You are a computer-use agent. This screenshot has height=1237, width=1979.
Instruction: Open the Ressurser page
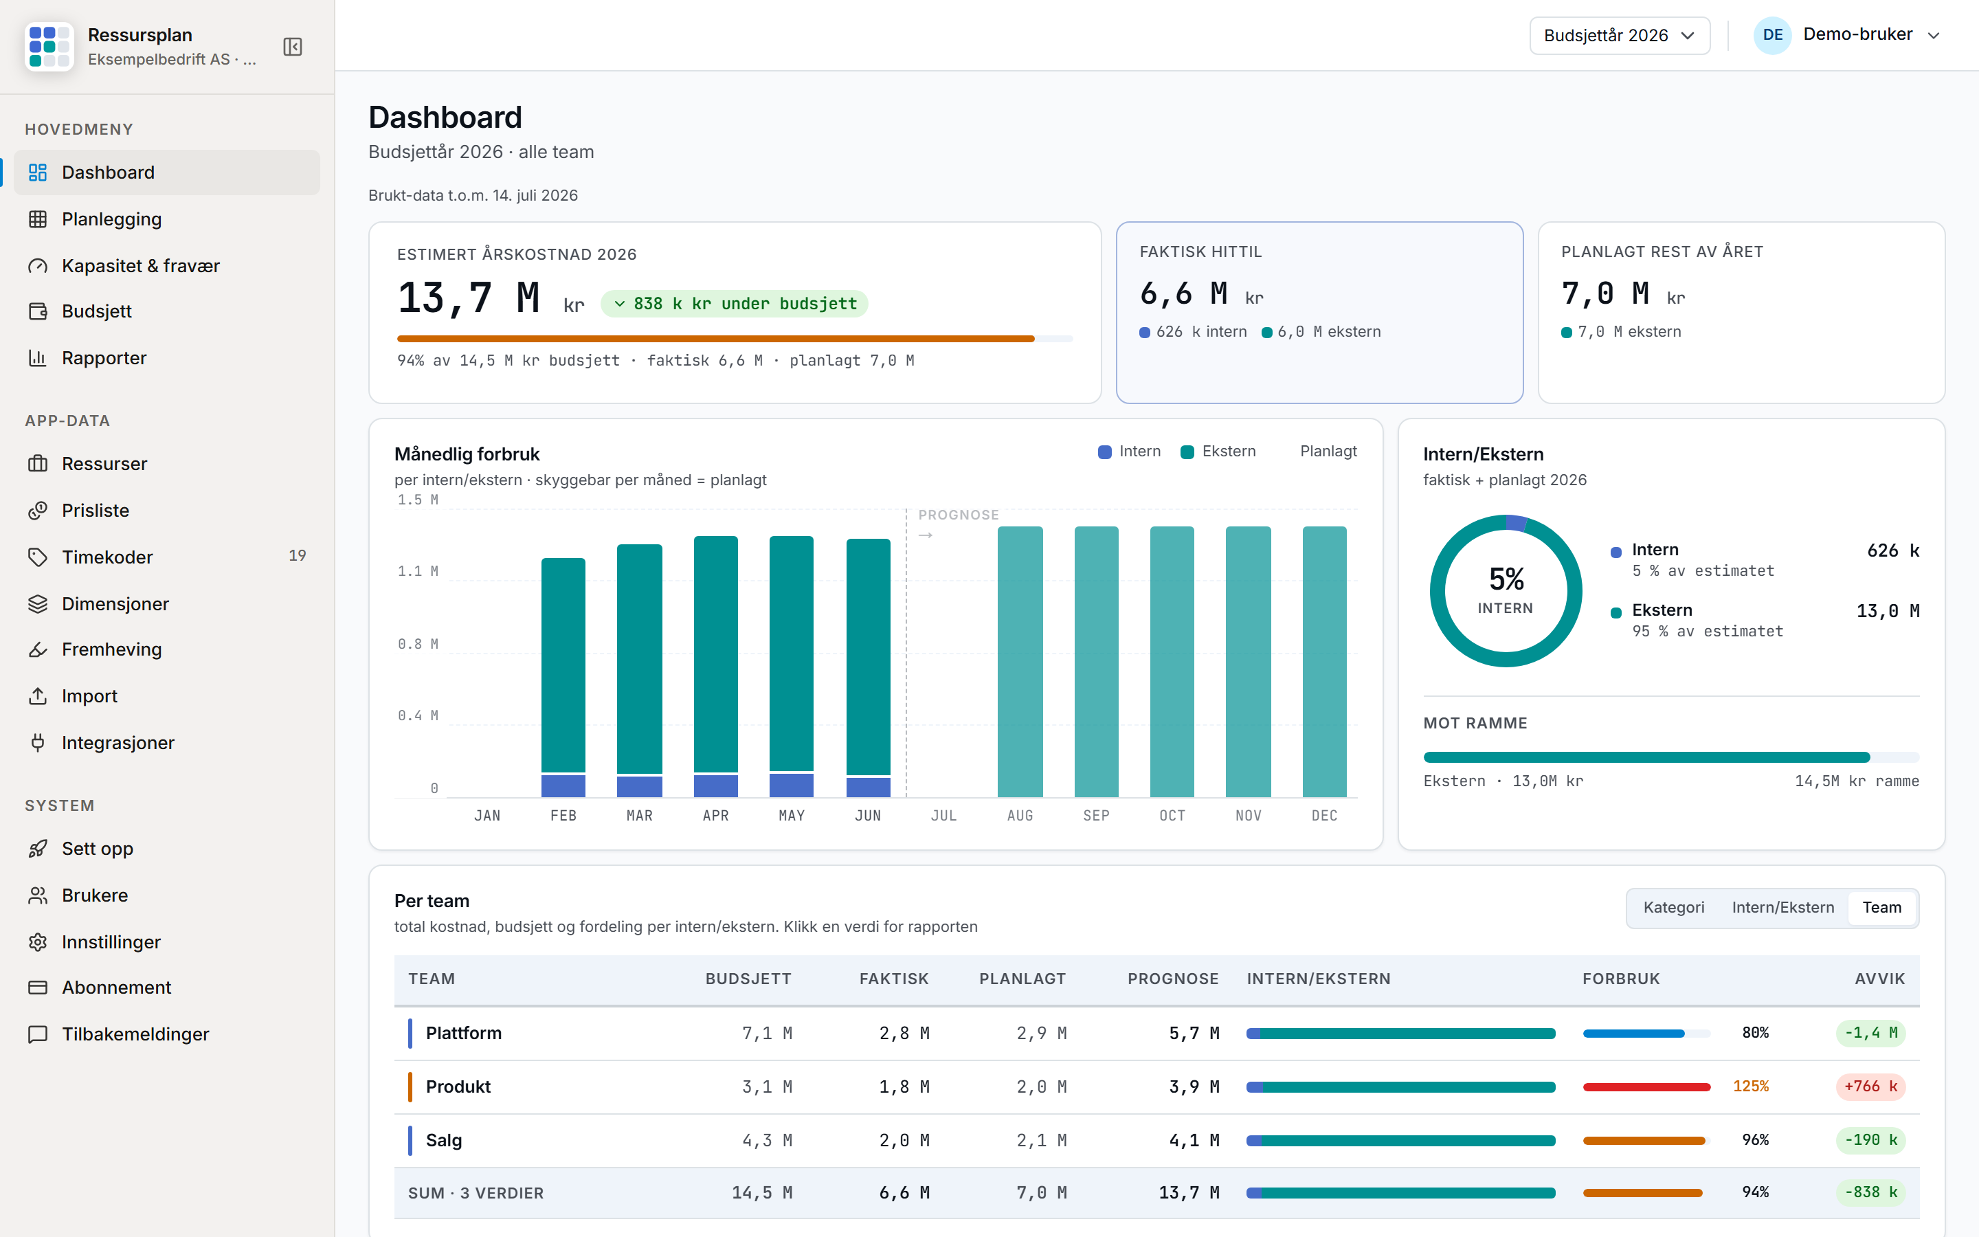point(167,464)
